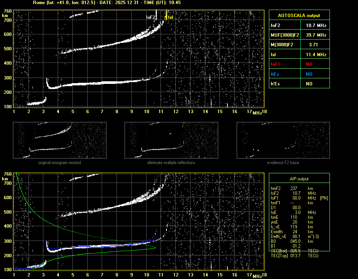
Task: Click the 10.7 MHz foF2 value in AUTOSCALA table
Action: point(316,25)
